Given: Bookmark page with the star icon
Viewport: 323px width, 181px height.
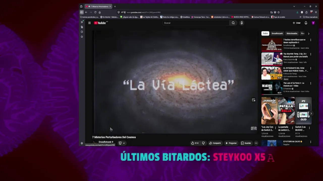Looking at the screenshot, I should 278,12.
